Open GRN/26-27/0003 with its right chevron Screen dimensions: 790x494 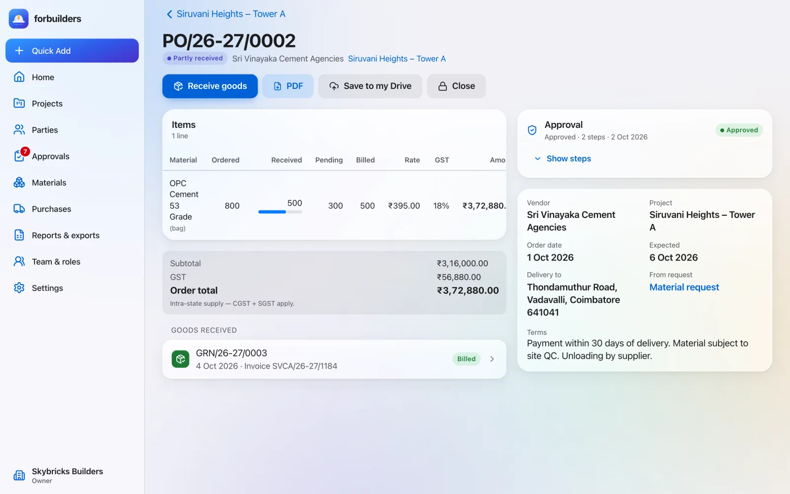tap(492, 359)
